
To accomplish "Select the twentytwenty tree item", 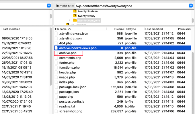I will pos(87,16).
